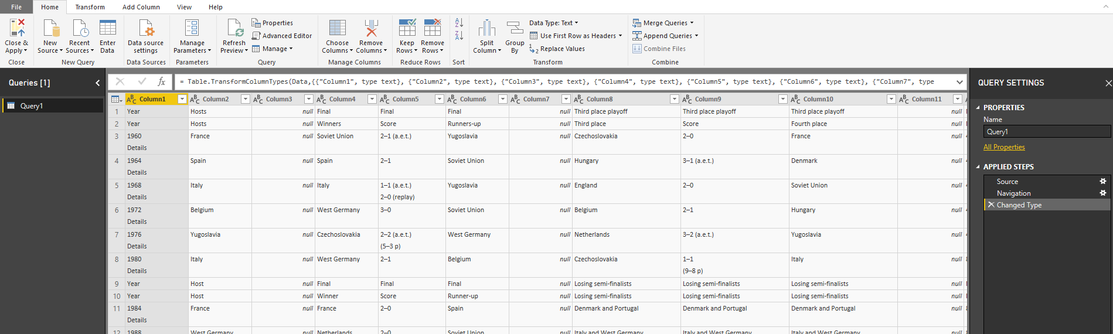The image size is (1113, 334).
Task: Switch to the View tab
Action: click(184, 7)
